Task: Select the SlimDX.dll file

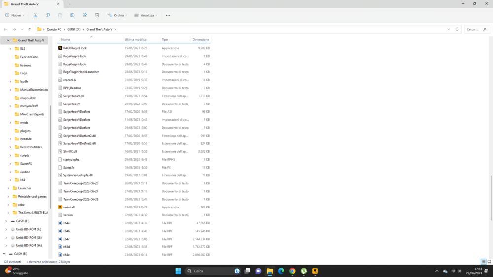Action: (x=70, y=151)
